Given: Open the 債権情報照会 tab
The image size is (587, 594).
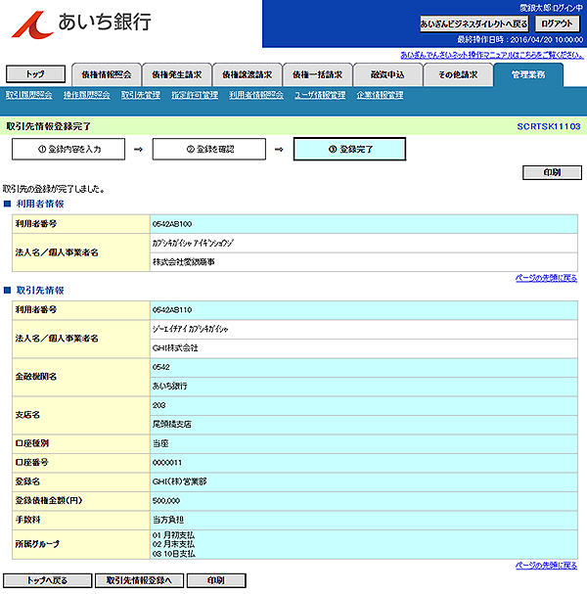Looking at the screenshot, I should (x=107, y=75).
